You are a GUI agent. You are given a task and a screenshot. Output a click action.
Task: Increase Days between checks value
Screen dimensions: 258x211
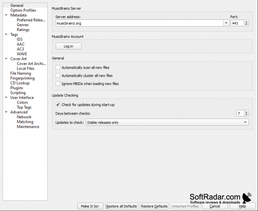click(x=246, y=112)
